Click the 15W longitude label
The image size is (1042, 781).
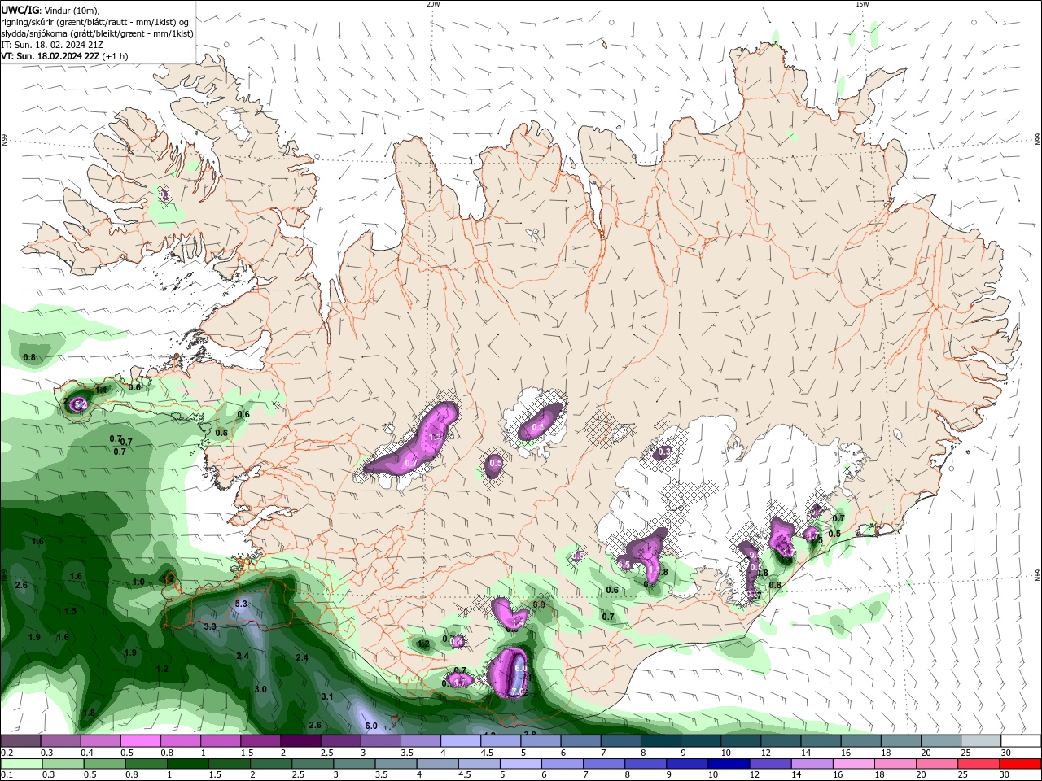[x=862, y=4]
